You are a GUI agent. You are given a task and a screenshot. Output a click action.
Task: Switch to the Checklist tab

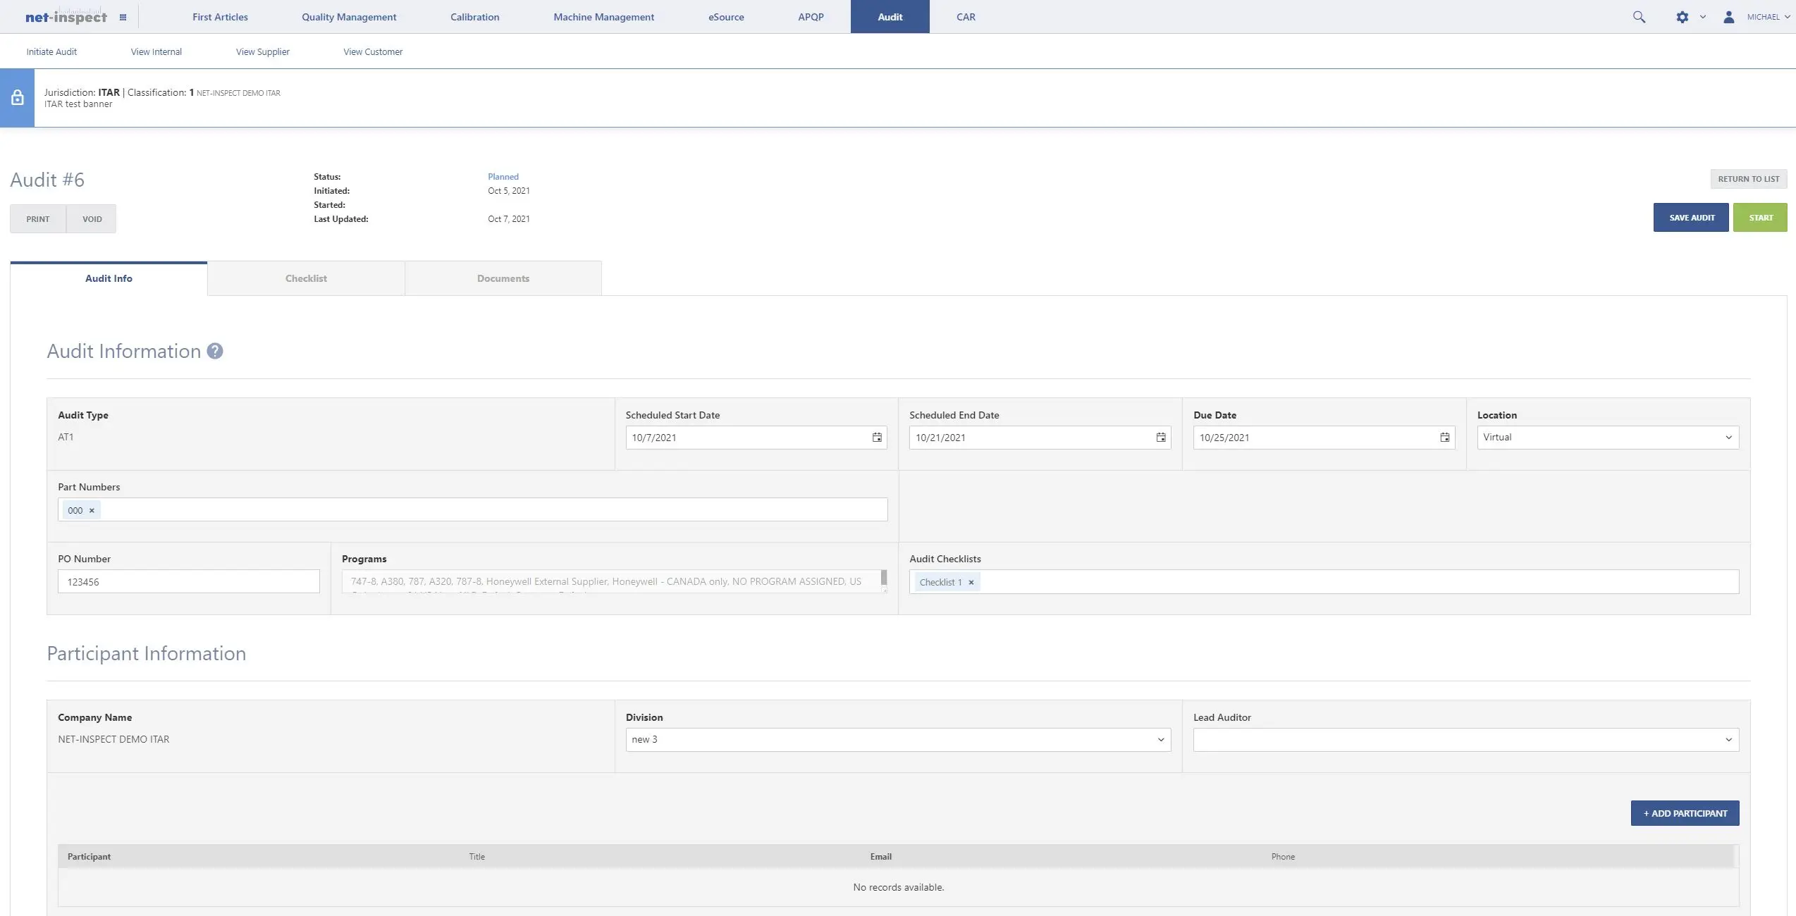pos(306,278)
